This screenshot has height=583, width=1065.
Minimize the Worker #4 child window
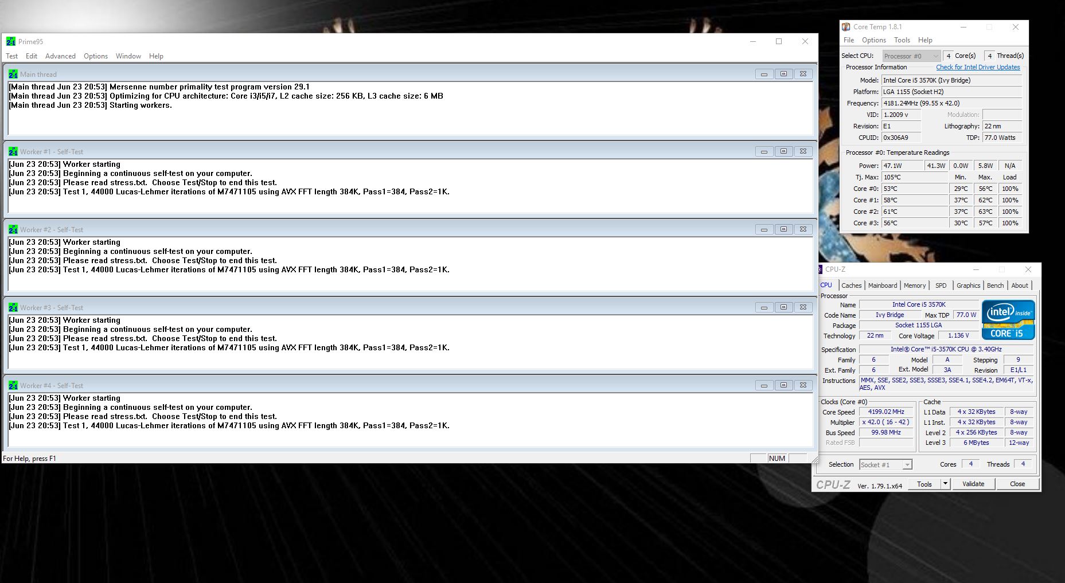(x=764, y=385)
